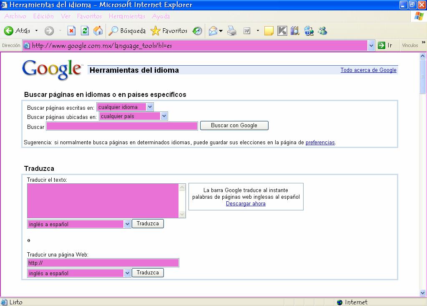Screen dimensions: 427x306
Task: Click the Buscar con Google button
Action: (x=234, y=126)
